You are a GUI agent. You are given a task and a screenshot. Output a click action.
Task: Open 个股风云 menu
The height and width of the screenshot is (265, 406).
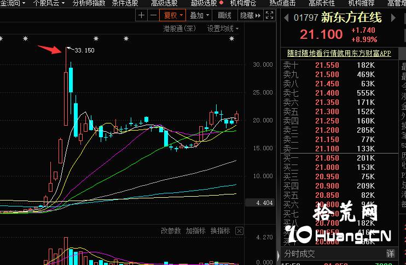click(x=49, y=3)
